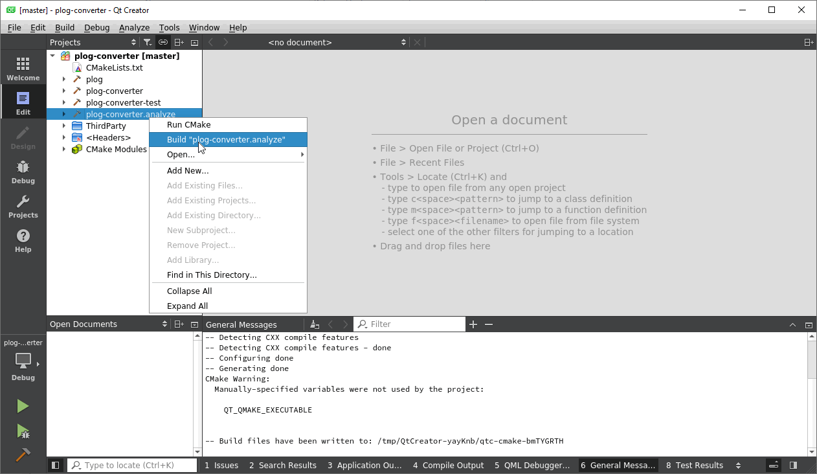Screen dimensions: 817x474
Task: Zoom out the output pane text
Action: click(x=489, y=324)
